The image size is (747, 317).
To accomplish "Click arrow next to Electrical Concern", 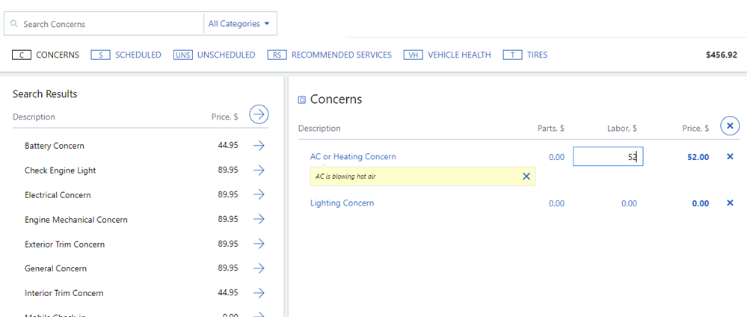I will point(259,194).
